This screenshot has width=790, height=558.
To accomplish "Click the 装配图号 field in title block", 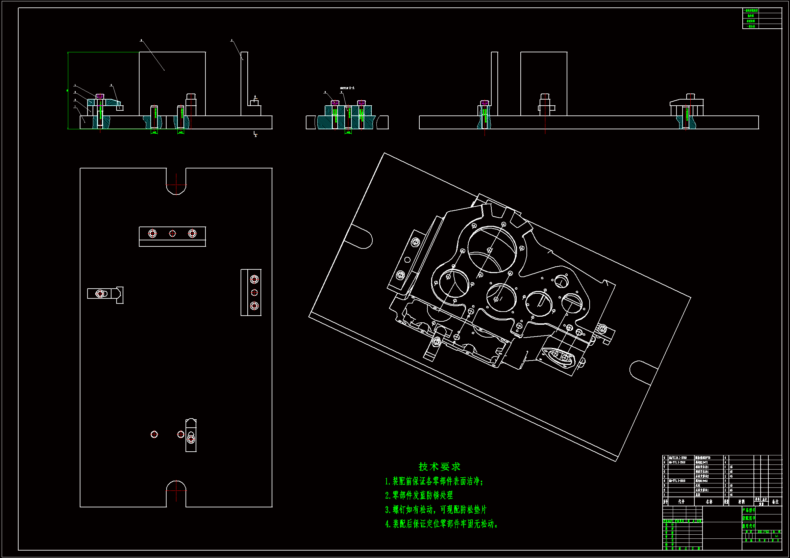I will 749,519.
